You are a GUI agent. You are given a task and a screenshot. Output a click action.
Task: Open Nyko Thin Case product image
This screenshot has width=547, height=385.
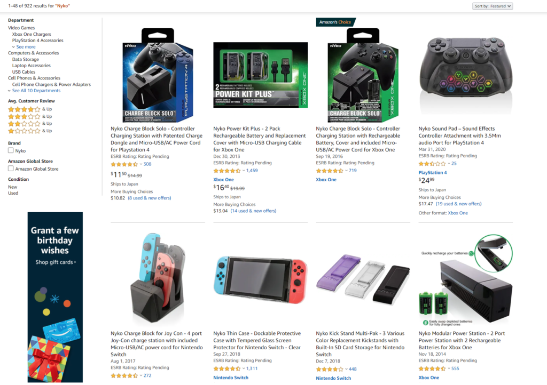(260, 279)
